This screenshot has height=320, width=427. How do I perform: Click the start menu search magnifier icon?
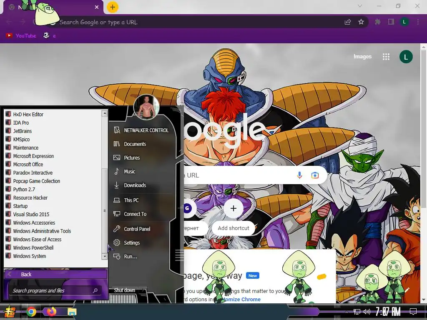(95, 290)
